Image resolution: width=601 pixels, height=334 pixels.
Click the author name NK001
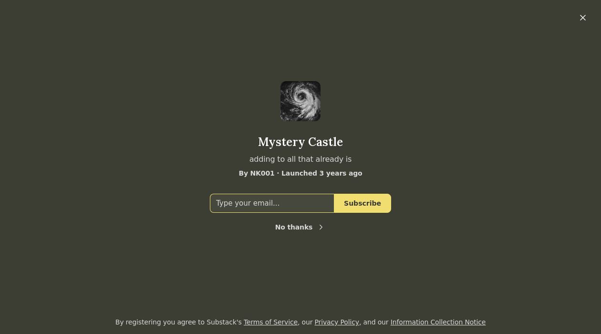[x=262, y=173]
